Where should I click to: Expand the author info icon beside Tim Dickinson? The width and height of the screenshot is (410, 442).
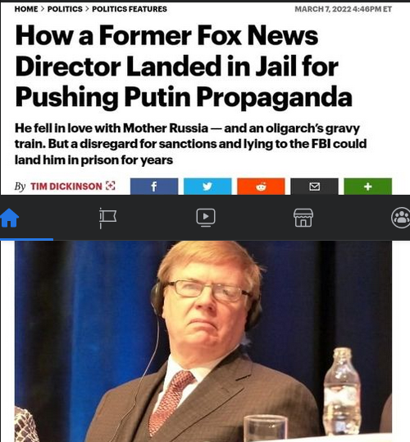(x=111, y=186)
